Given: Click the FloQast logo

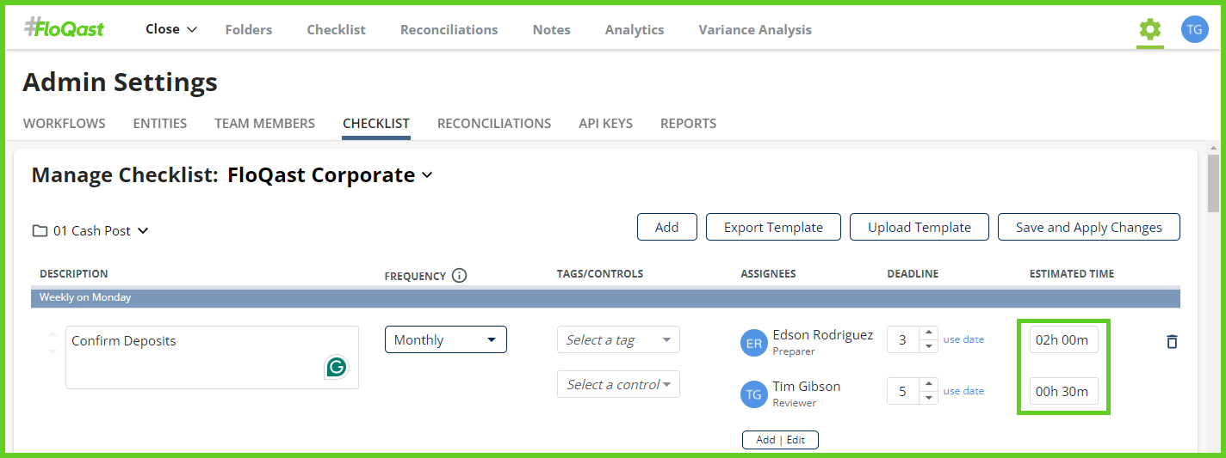Looking at the screenshot, I should tap(64, 28).
